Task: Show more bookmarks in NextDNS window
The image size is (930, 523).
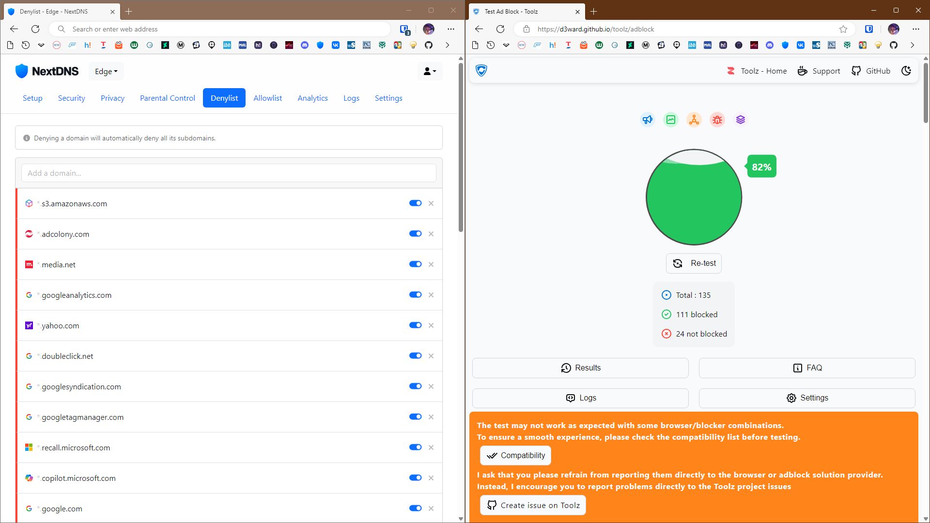Action: coord(448,45)
